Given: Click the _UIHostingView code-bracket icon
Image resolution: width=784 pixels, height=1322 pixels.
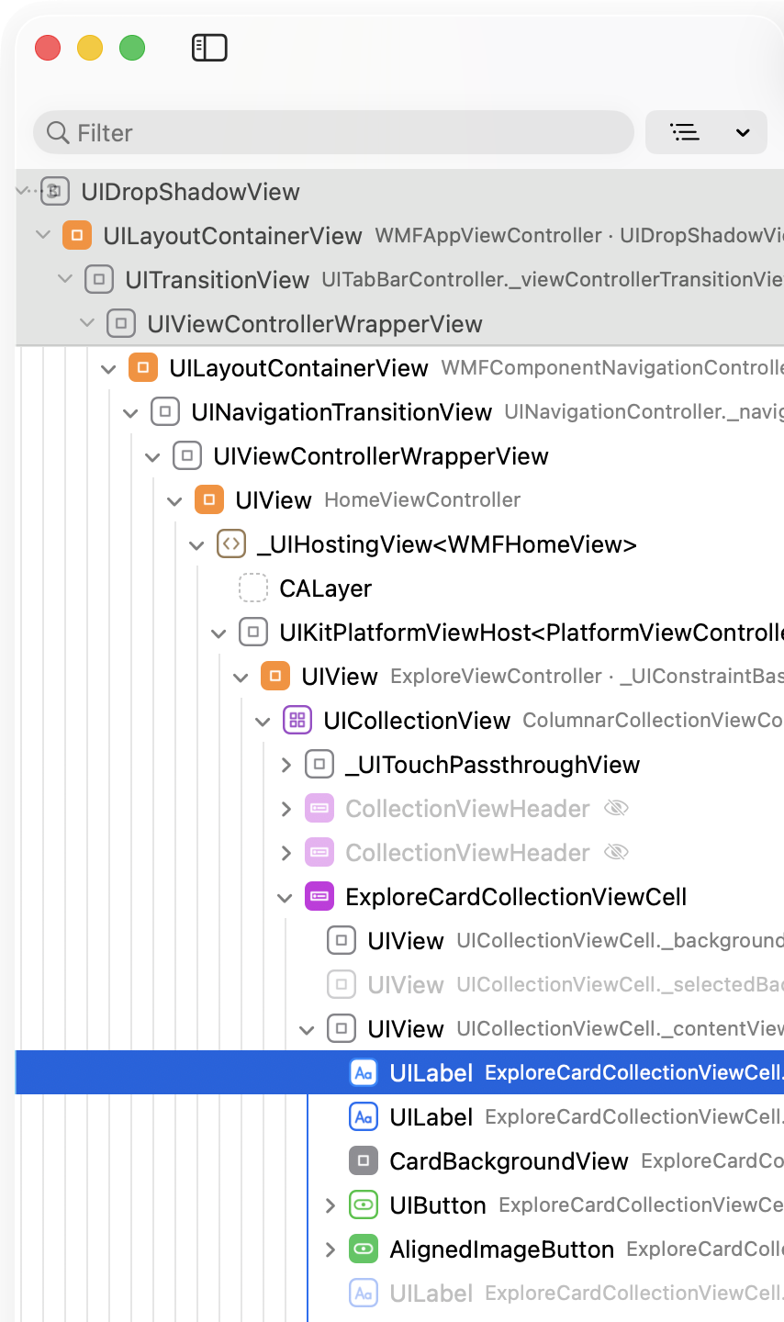Looking at the screenshot, I should pyautogui.click(x=231, y=543).
